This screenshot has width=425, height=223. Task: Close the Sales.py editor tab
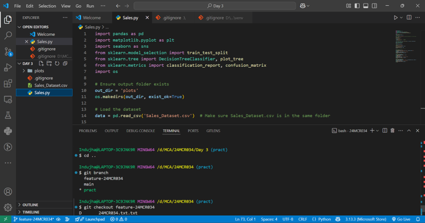coord(147,18)
